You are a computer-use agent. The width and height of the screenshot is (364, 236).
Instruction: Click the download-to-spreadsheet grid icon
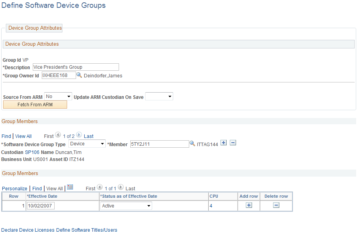pyautogui.click(x=70, y=188)
